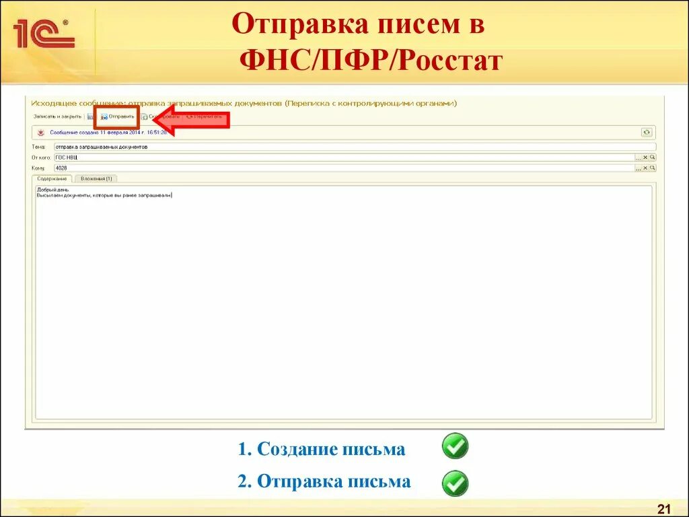
Task: Click in the message body text area
Action: coord(344,302)
